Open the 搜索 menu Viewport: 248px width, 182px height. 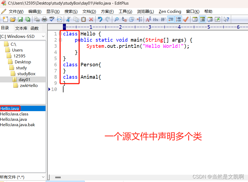tap(71, 11)
